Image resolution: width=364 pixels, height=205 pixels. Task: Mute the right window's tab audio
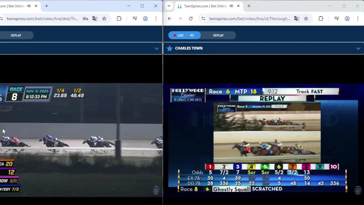pyautogui.click(x=231, y=6)
